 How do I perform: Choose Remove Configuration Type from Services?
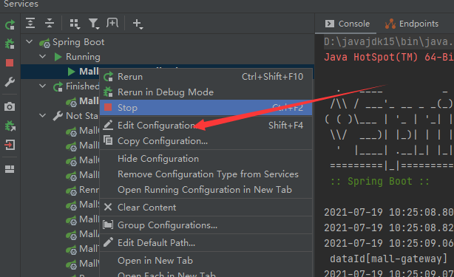pos(206,174)
